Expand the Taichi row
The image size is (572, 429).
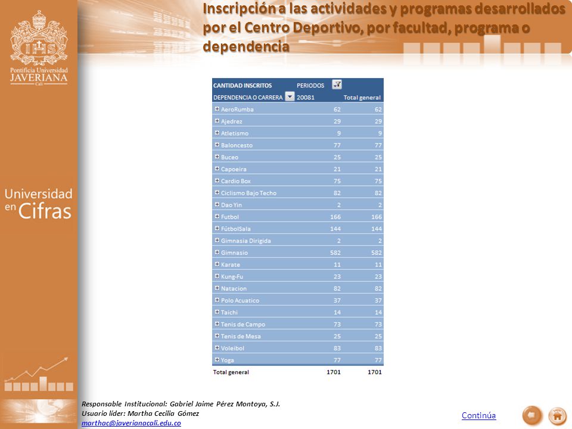[217, 312]
